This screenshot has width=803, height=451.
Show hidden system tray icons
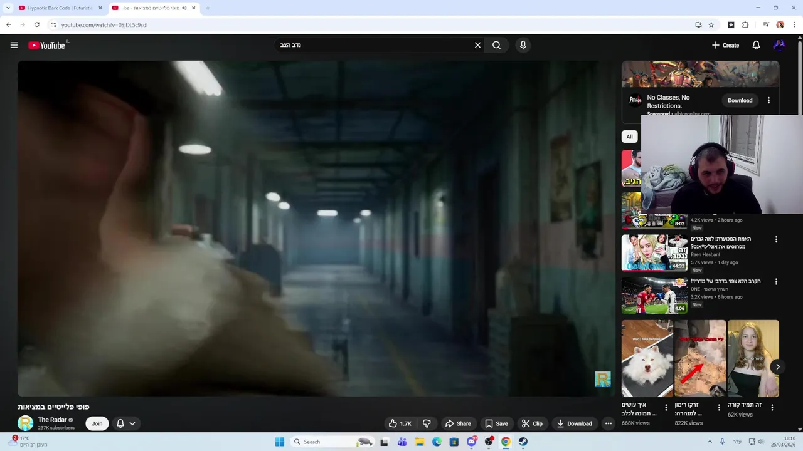click(x=710, y=442)
